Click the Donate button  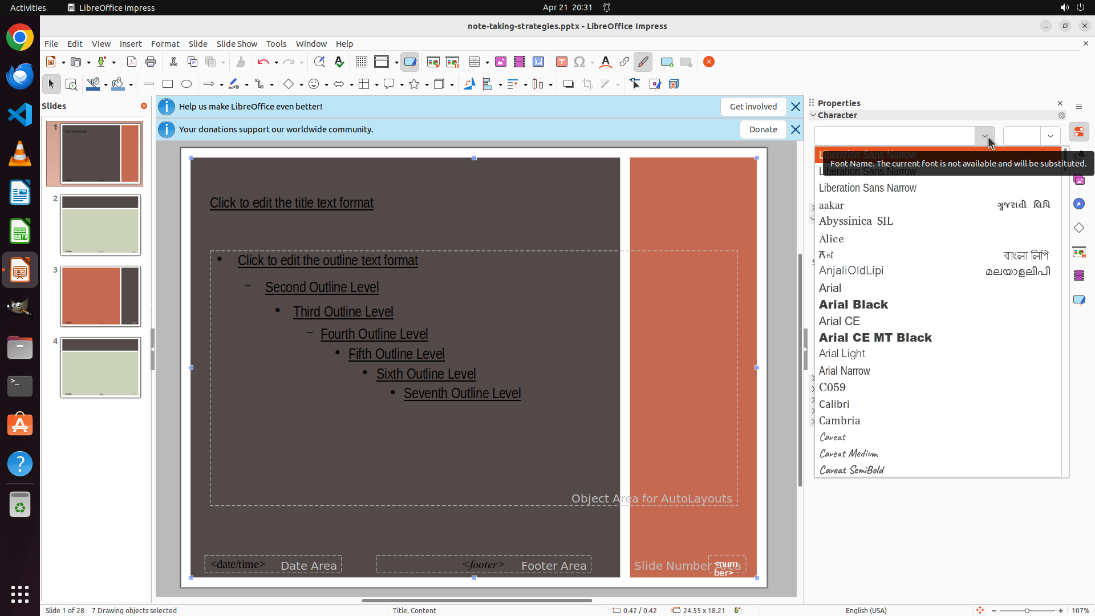tap(763, 129)
